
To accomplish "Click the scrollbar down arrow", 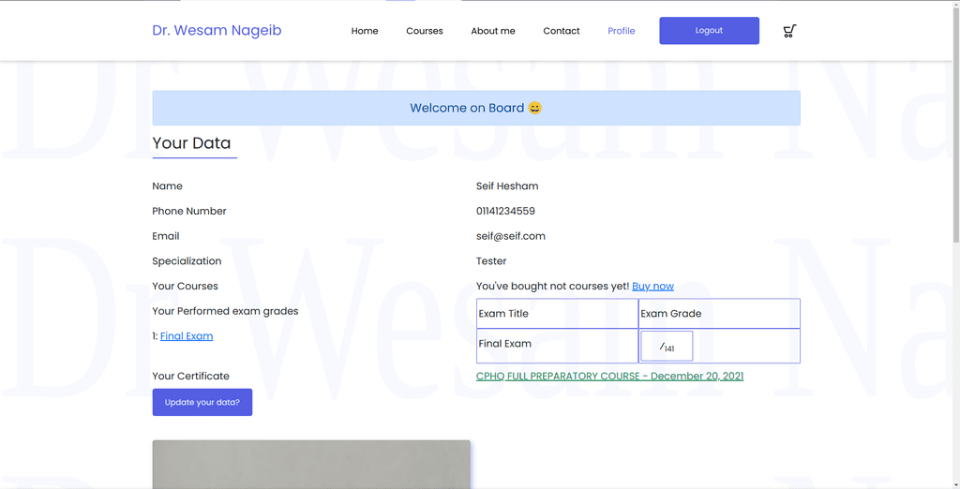I will pos(955,484).
